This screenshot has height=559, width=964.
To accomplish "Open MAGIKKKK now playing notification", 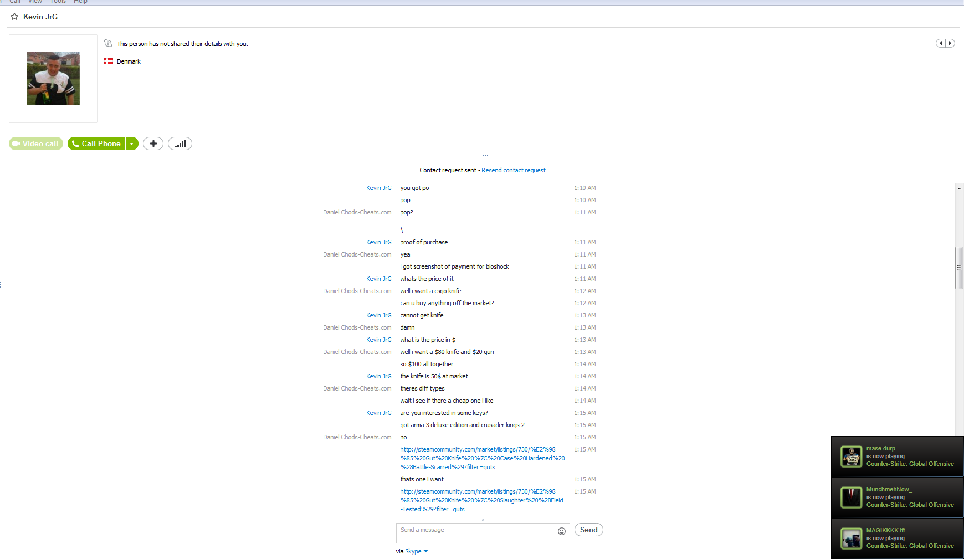I will tap(898, 539).
